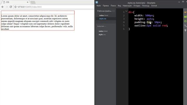Click line number 3 in gutter
This screenshot has height=105, width=187.
pos(124,19)
